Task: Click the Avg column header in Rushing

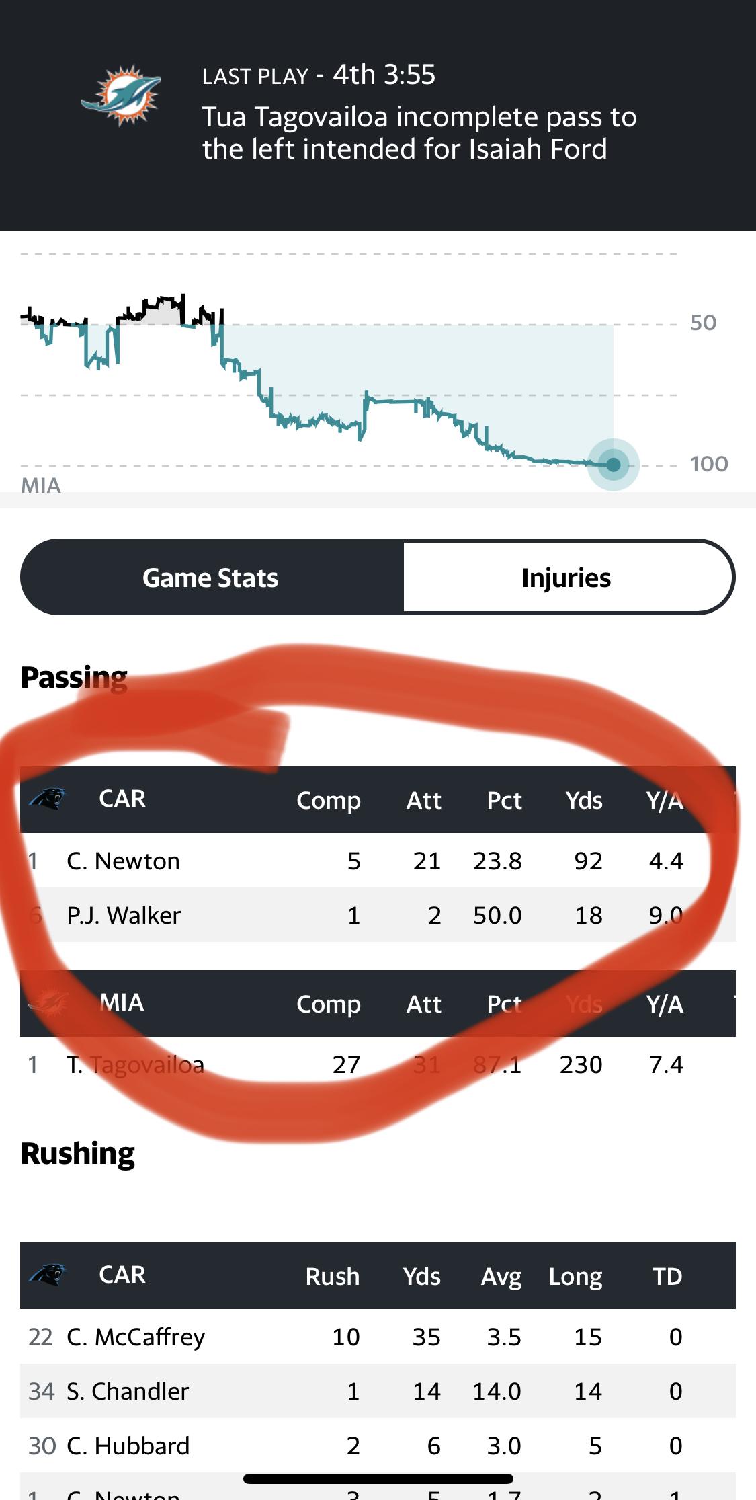Action: click(x=501, y=1276)
